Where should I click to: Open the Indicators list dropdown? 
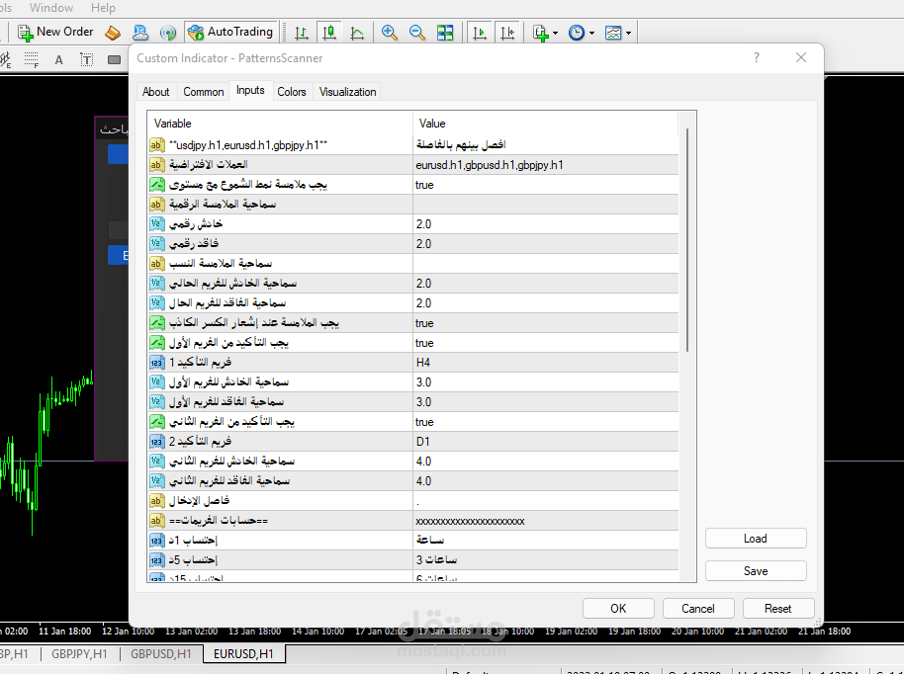pos(545,33)
